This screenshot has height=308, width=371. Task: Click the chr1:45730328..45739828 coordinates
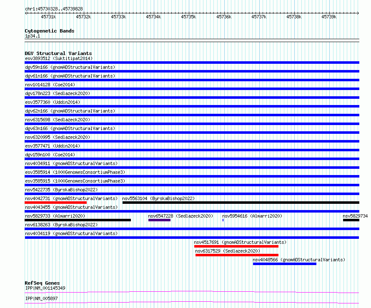54,9
